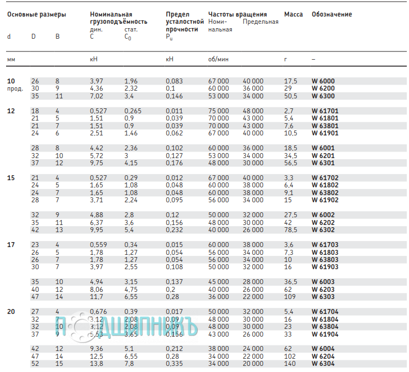The image size is (409, 372).
Task: Select static load value 4,15
Action: click(131, 163)
